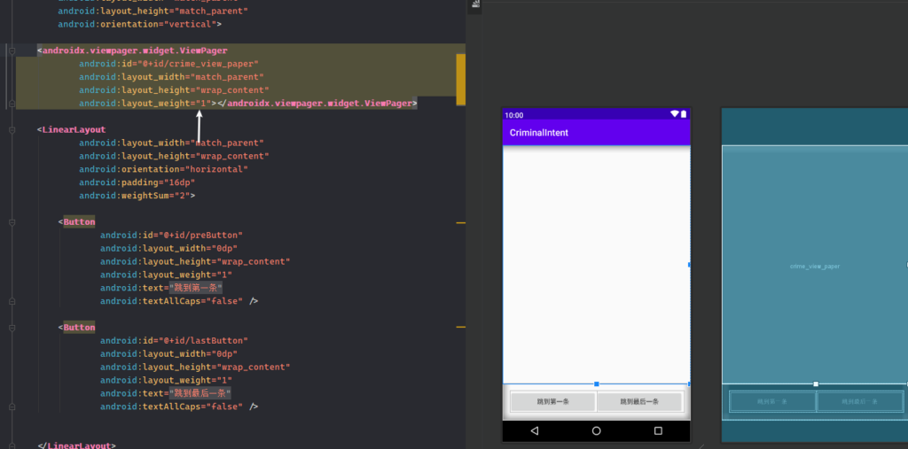The height and width of the screenshot is (449, 908).
Task: Click the "@+id/preButton" id value
Action: (200, 236)
